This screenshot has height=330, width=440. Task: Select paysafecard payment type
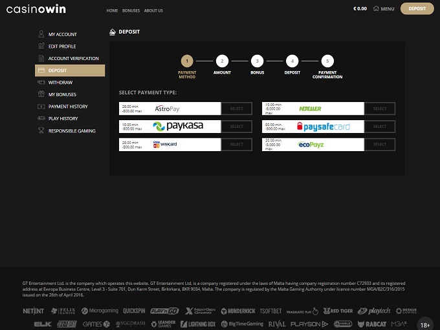coord(379,127)
